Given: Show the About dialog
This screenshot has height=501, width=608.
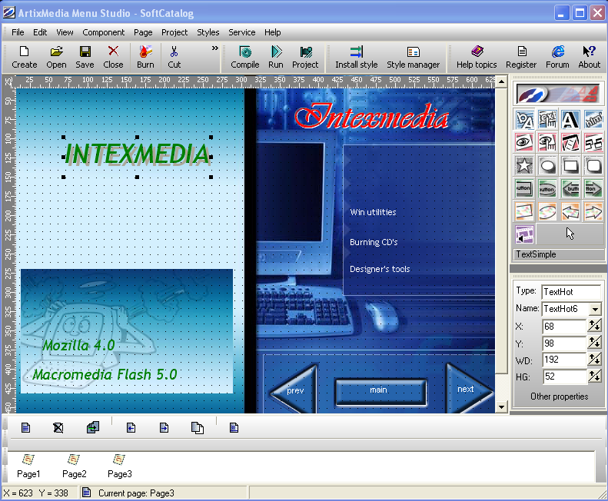Looking at the screenshot, I should [590, 57].
